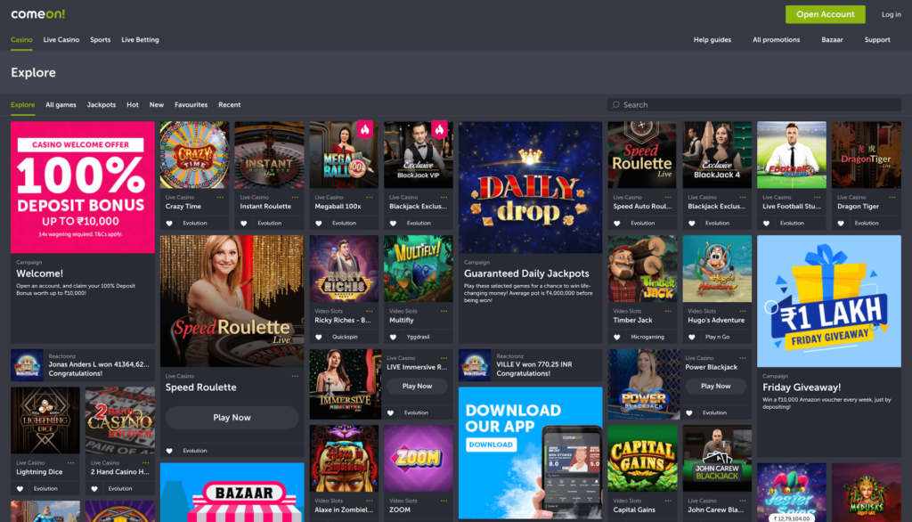Toggle heart on Dragon Tiger card
The image size is (912, 522).
(841, 224)
